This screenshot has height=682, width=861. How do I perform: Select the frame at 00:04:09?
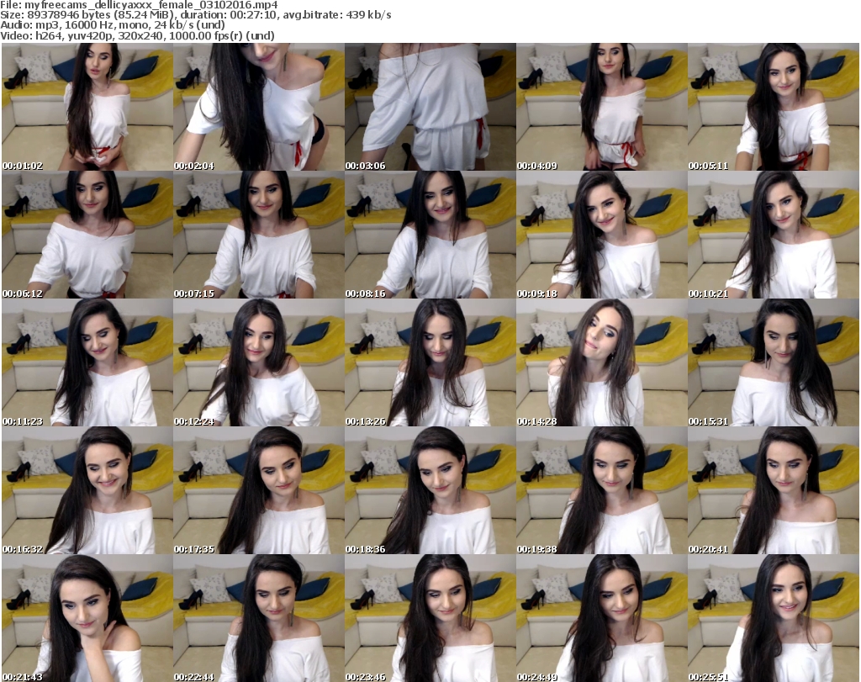tap(602, 107)
